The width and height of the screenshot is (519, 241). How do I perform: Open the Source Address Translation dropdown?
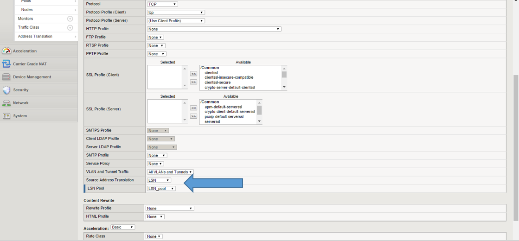pyautogui.click(x=159, y=180)
